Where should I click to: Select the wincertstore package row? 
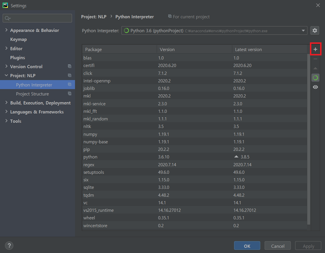(x=195, y=225)
